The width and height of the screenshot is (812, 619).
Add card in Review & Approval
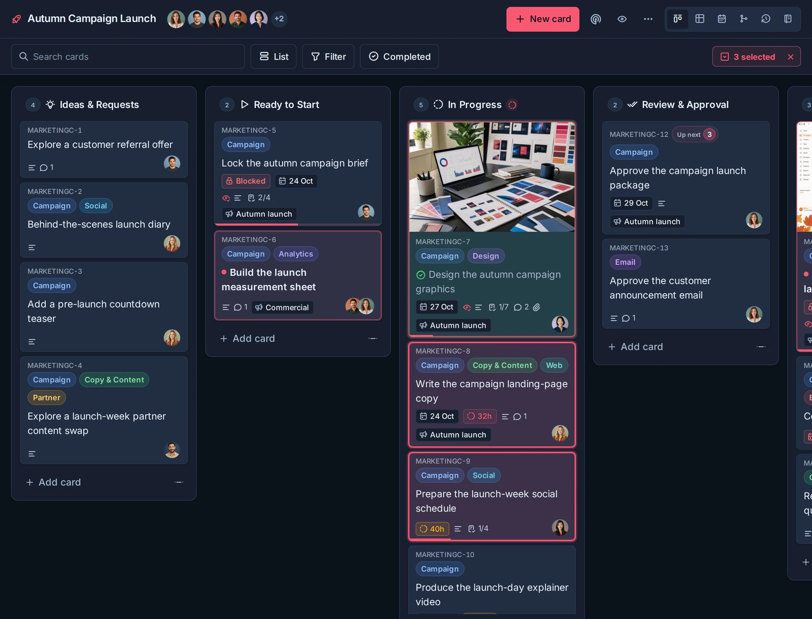pyautogui.click(x=635, y=347)
